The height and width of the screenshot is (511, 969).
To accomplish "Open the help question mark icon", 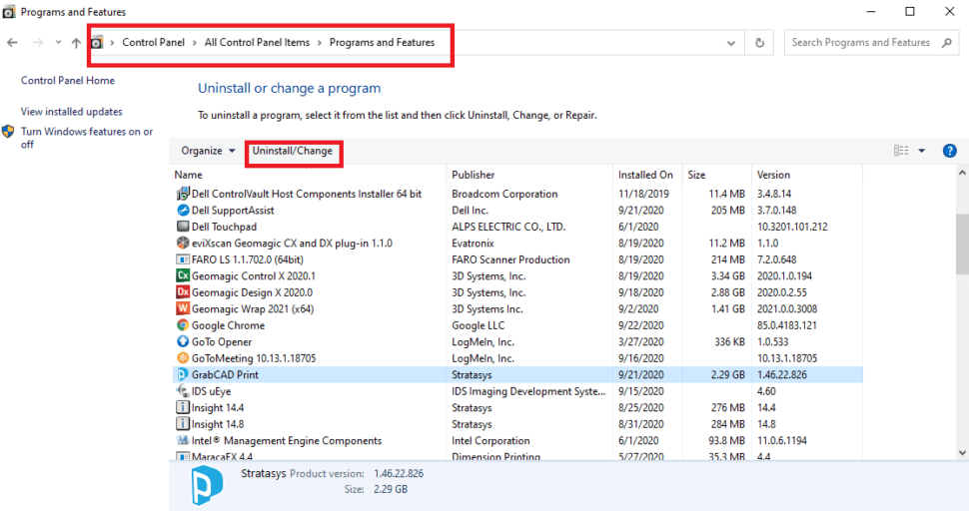I will pyautogui.click(x=949, y=151).
